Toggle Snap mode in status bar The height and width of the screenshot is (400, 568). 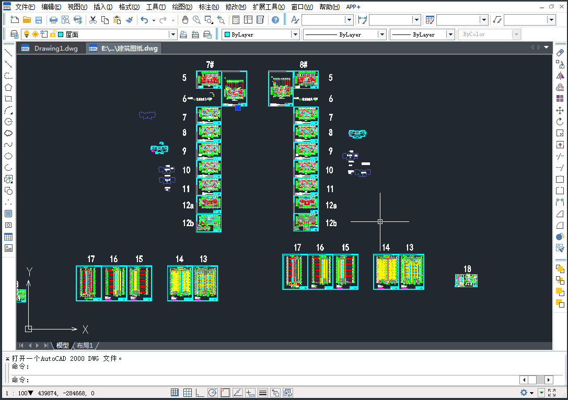[175, 393]
